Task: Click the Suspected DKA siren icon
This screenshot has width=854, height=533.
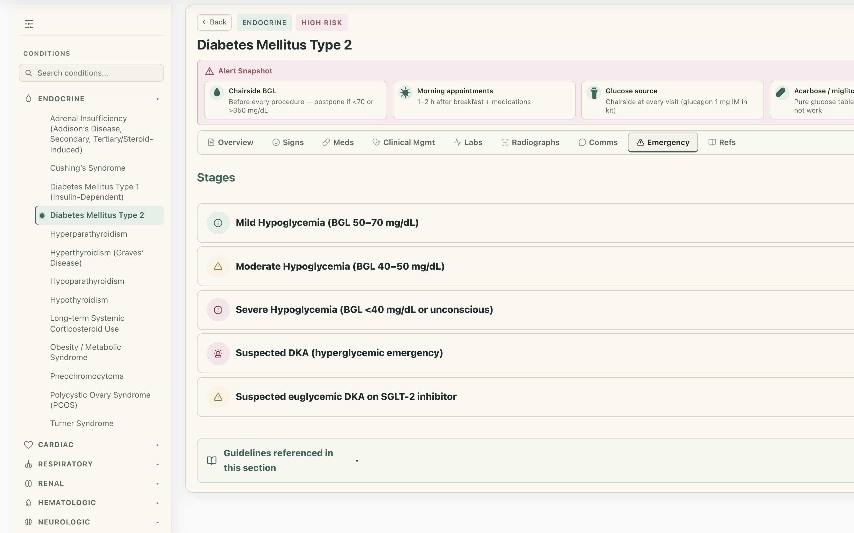Action: coord(218,353)
